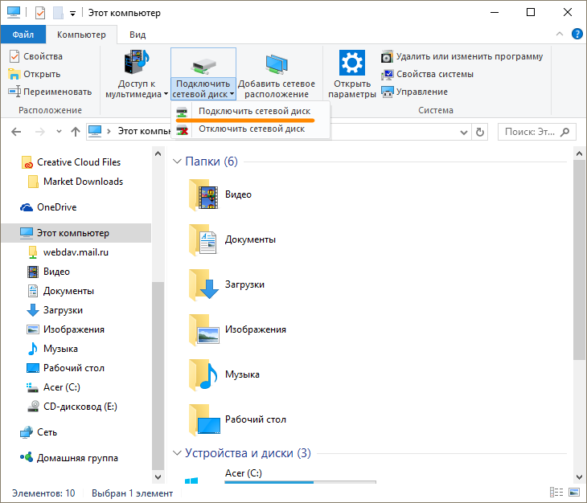Click the Help question mark icon

[x=577, y=34]
